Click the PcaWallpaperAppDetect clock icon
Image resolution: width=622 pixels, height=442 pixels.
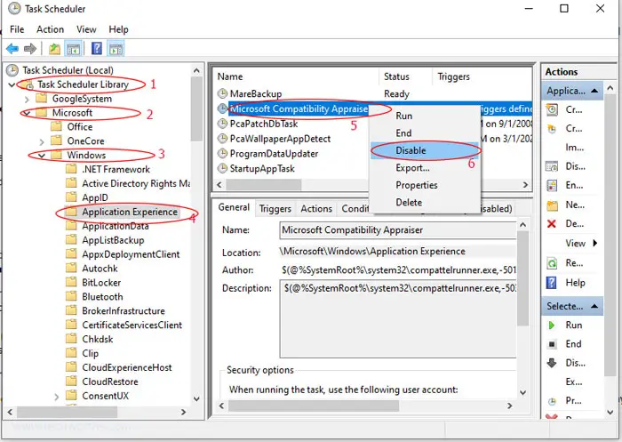point(222,139)
